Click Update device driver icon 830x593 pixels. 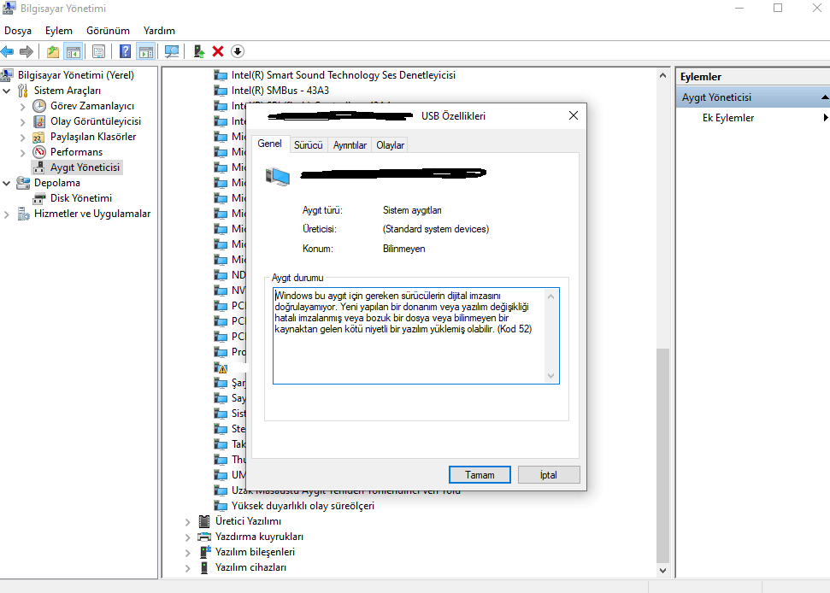(x=198, y=51)
